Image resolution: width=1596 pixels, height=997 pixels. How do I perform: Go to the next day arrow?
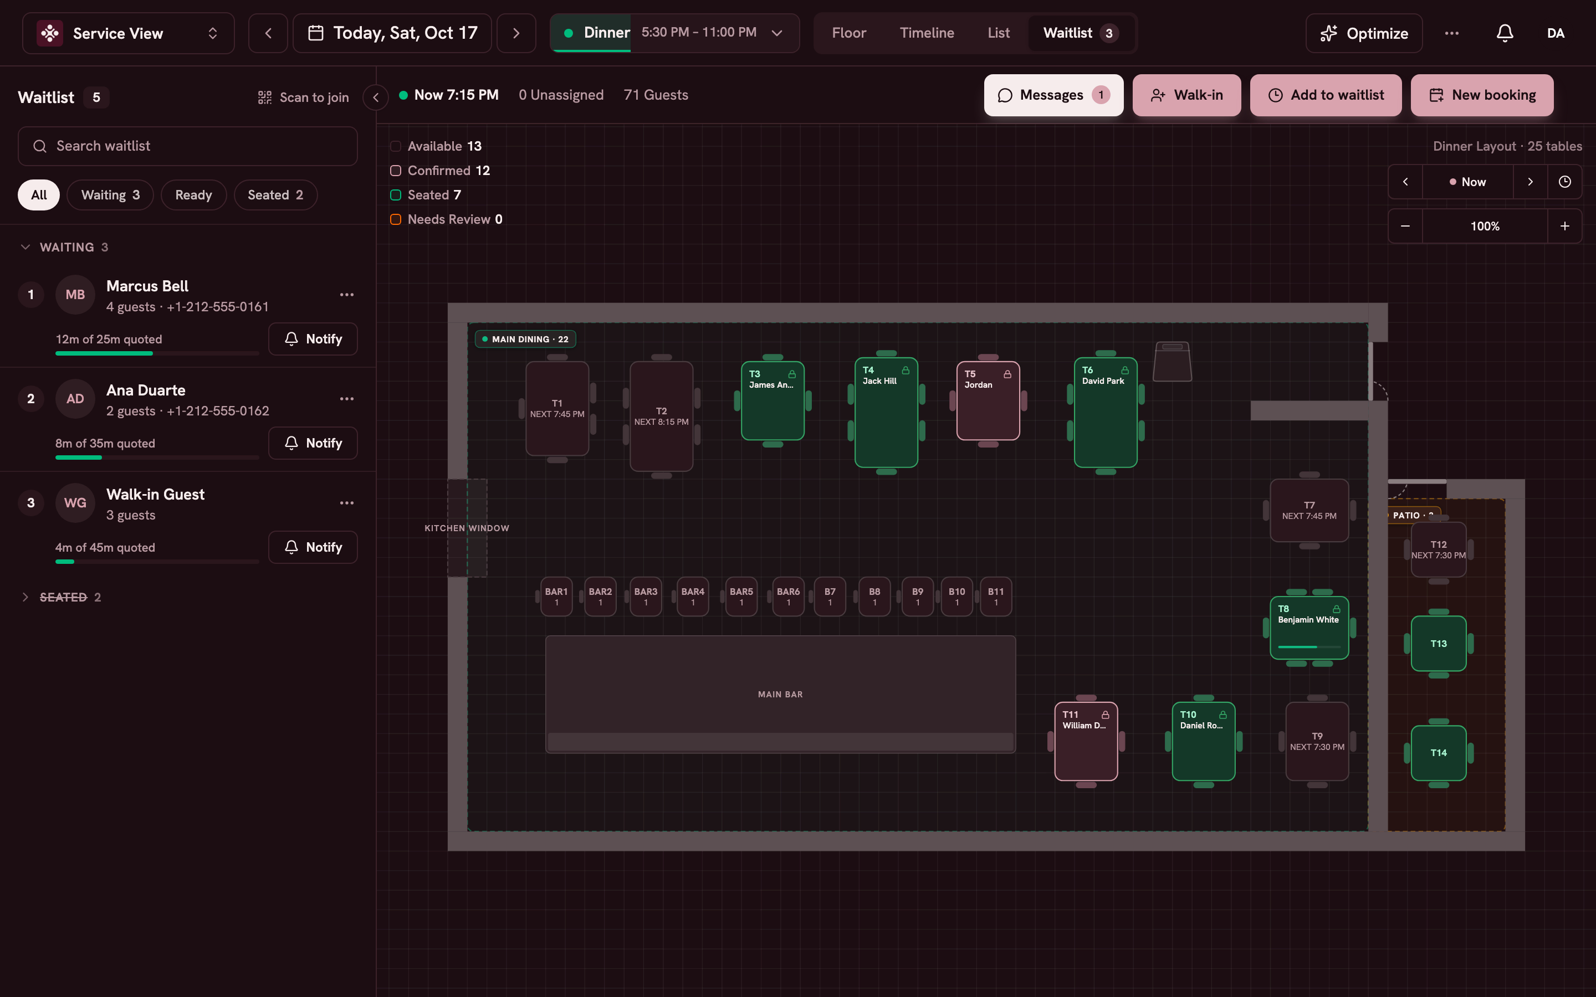coord(516,33)
